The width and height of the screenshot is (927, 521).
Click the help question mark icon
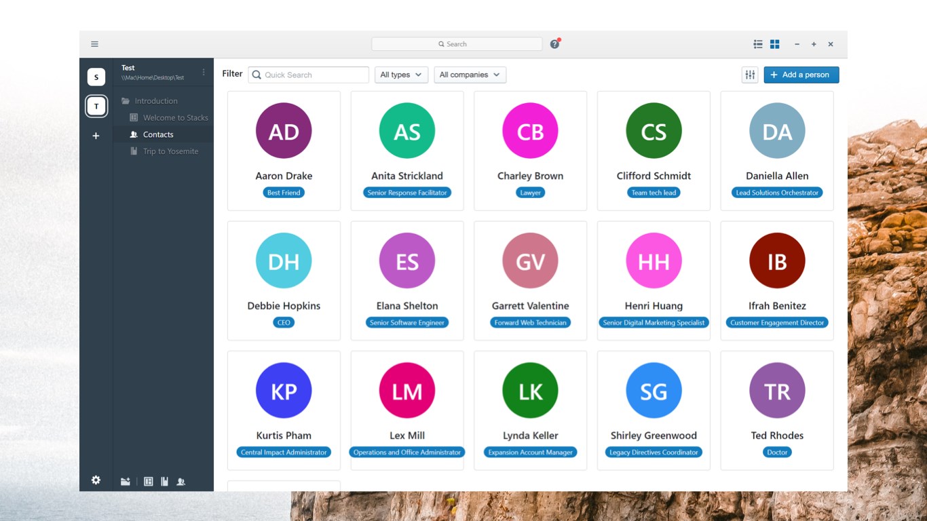pos(554,44)
